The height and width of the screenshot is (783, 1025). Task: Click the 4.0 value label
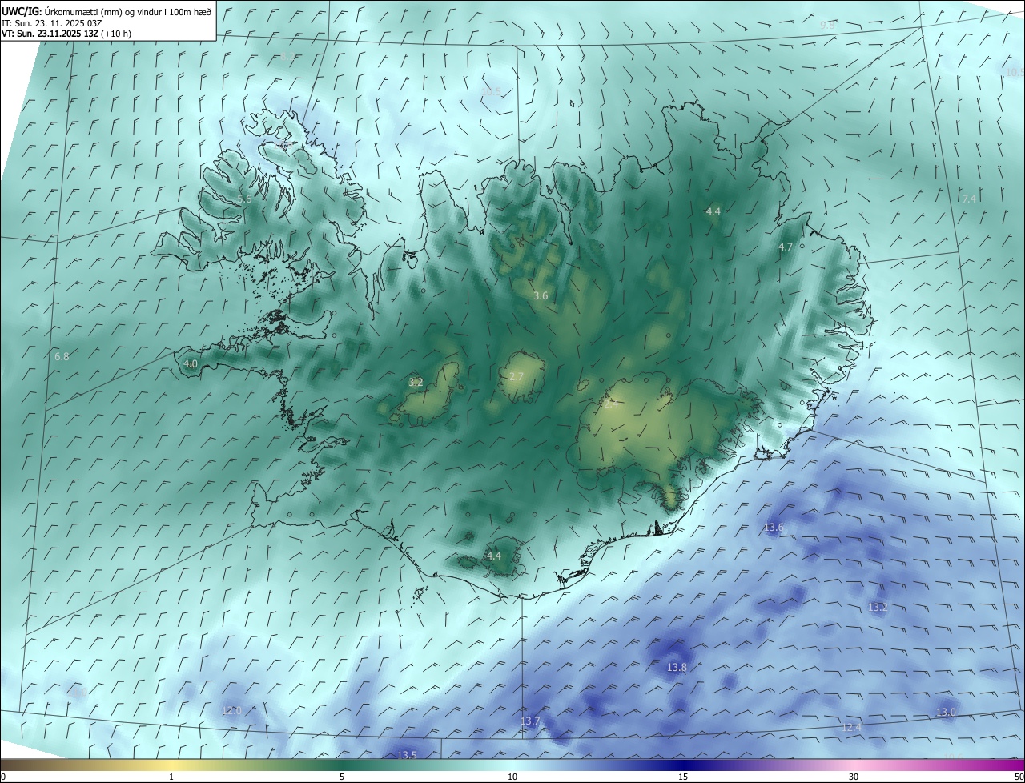[x=191, y=364]
